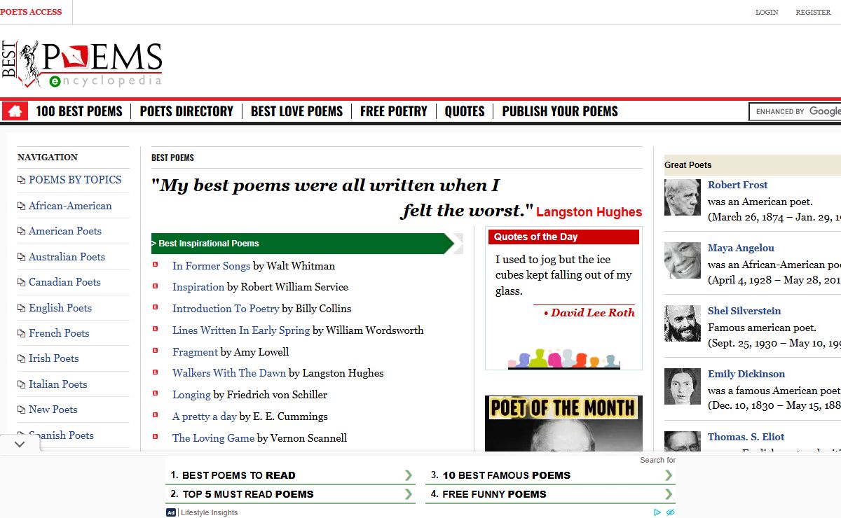Click Shel Silverstein portrait thumbnail

point(682,323)
